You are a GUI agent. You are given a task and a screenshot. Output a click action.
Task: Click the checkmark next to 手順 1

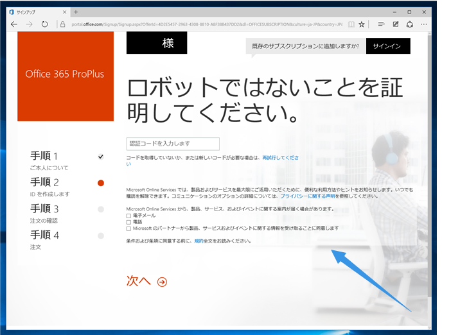101,157
